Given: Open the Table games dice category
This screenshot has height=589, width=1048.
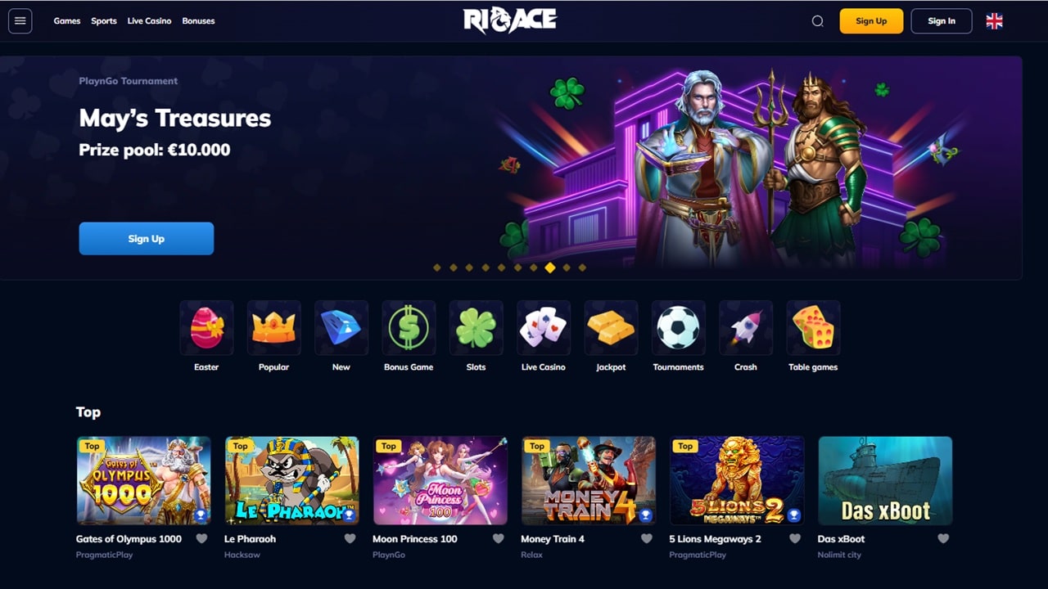Looking at the screenshot, I should (x=813, y=327).
